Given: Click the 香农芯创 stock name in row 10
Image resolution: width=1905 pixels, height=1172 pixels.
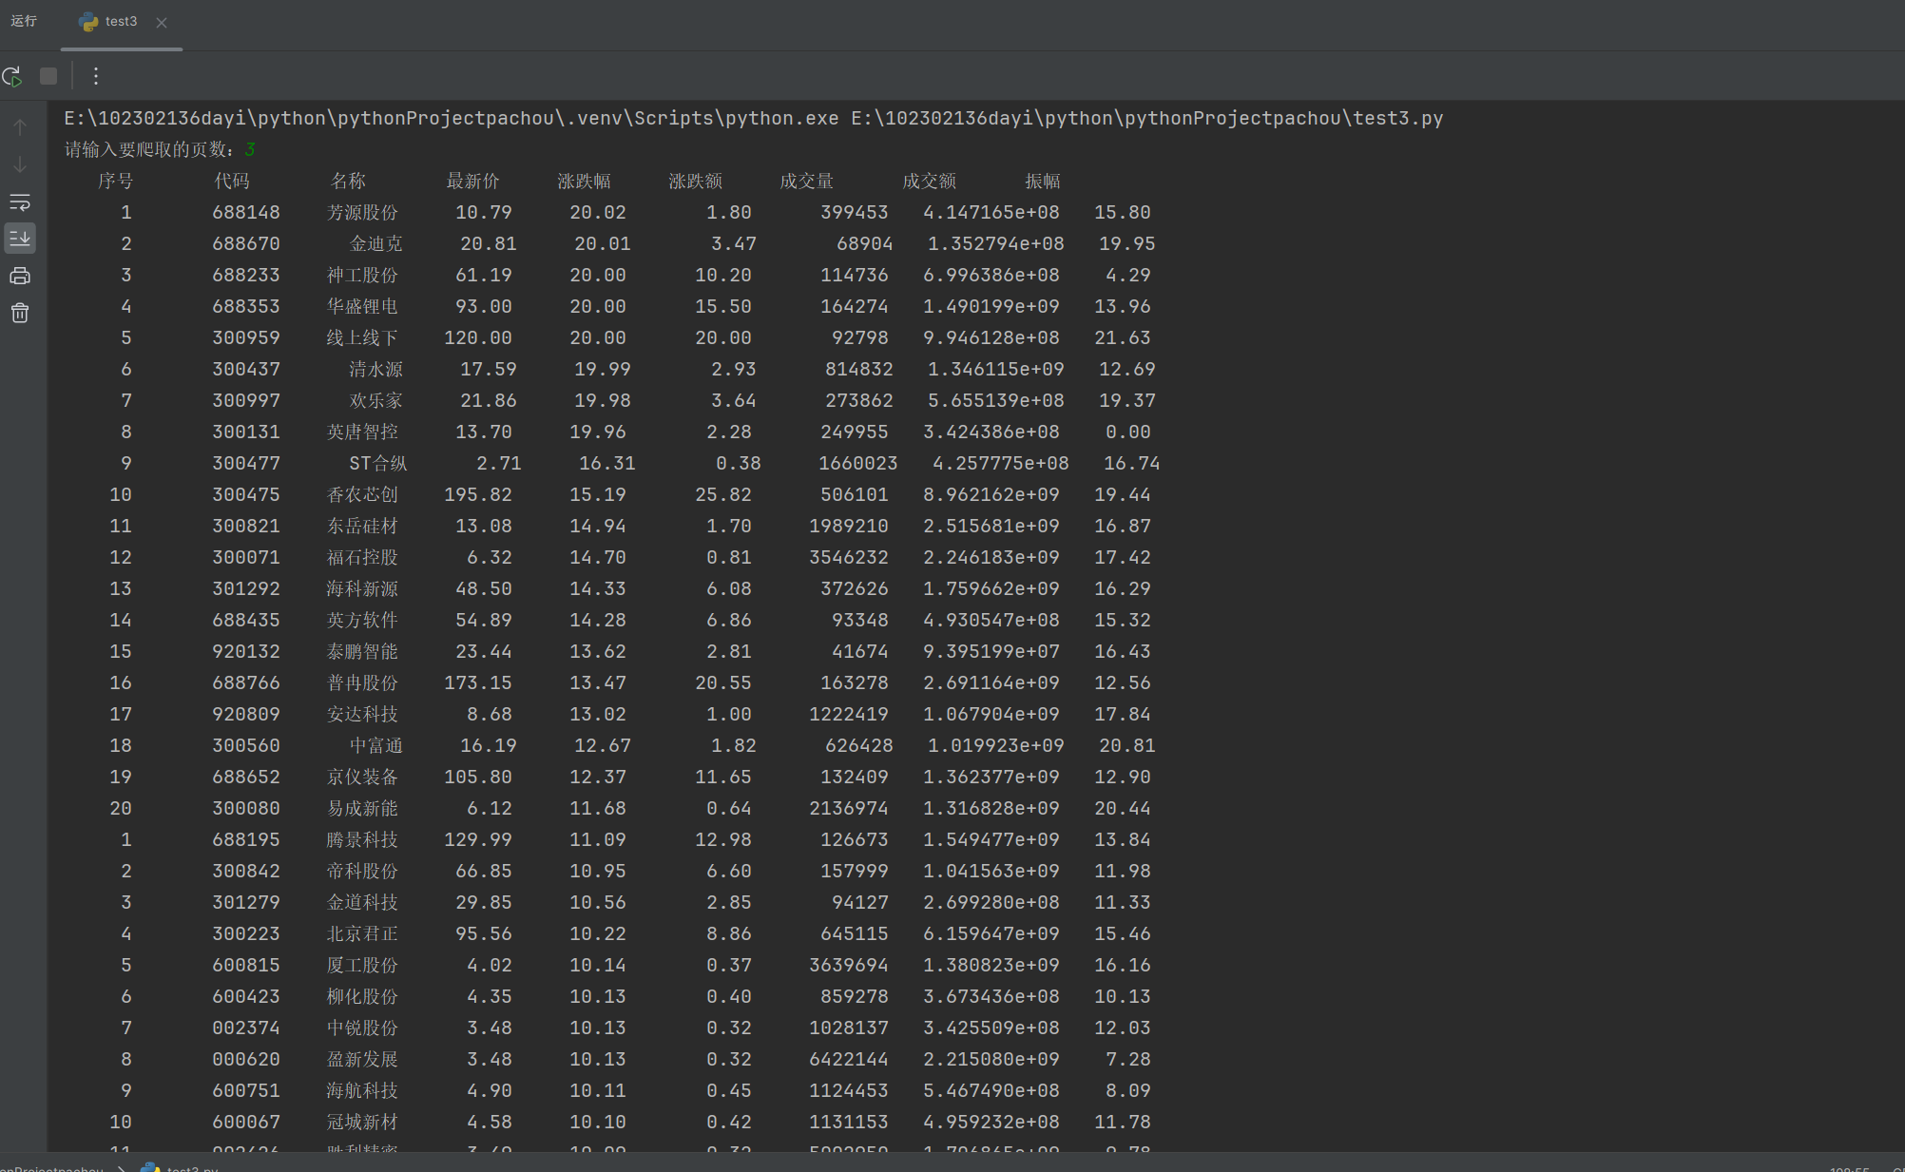Looking at the screenshot, I should [362, 494].
